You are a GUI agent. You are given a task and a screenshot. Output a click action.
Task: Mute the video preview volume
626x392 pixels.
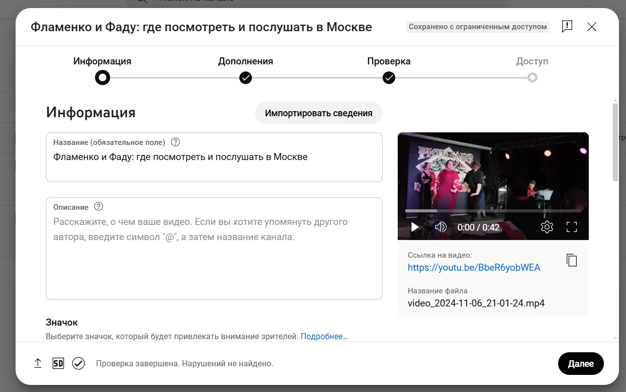tap(441, 227)
